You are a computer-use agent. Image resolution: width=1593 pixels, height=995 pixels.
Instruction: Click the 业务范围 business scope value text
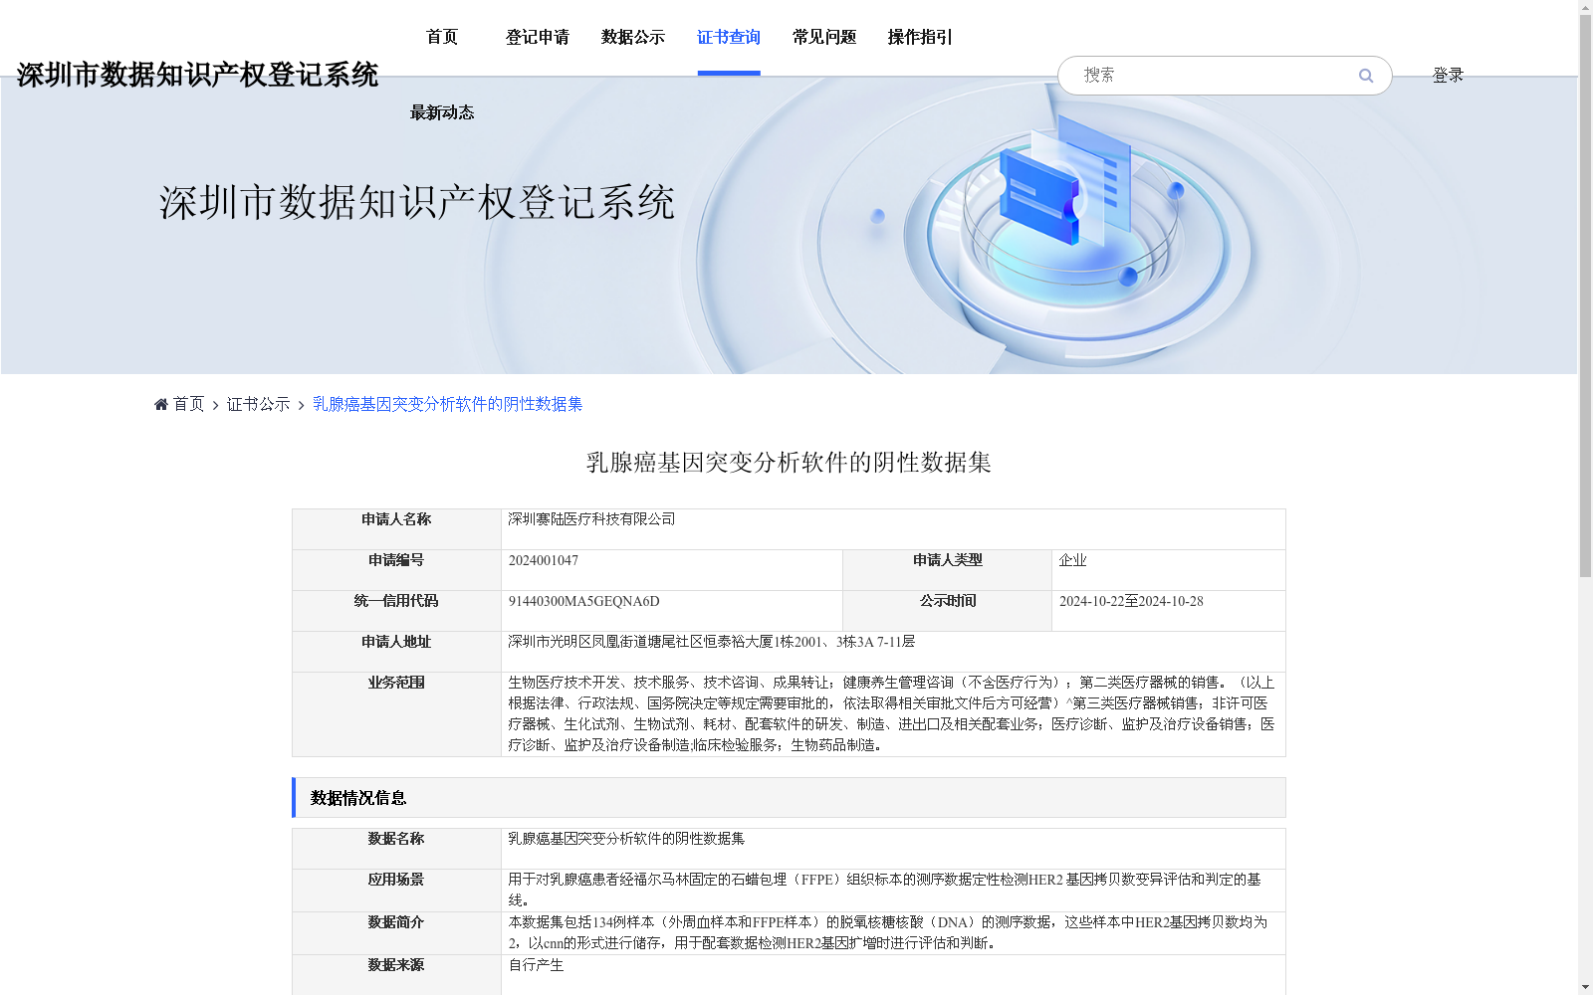892,713
